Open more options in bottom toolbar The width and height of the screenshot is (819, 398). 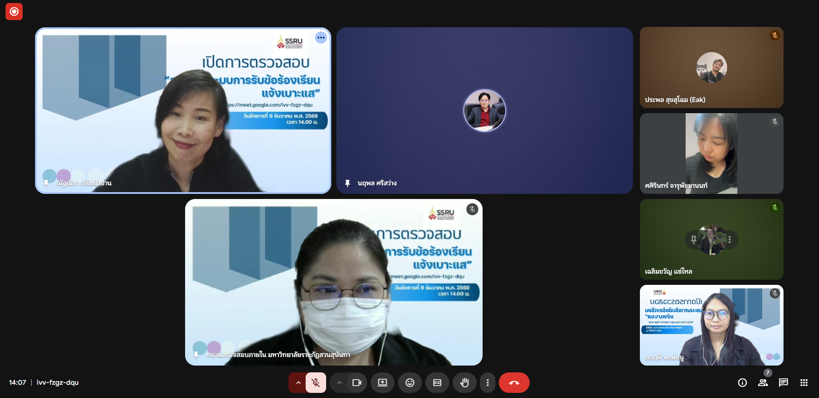coord(488,383)
